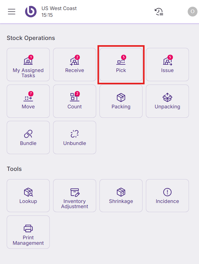Open My Assigned Tasks tile
199x264 pixels.
coord(28,64)
